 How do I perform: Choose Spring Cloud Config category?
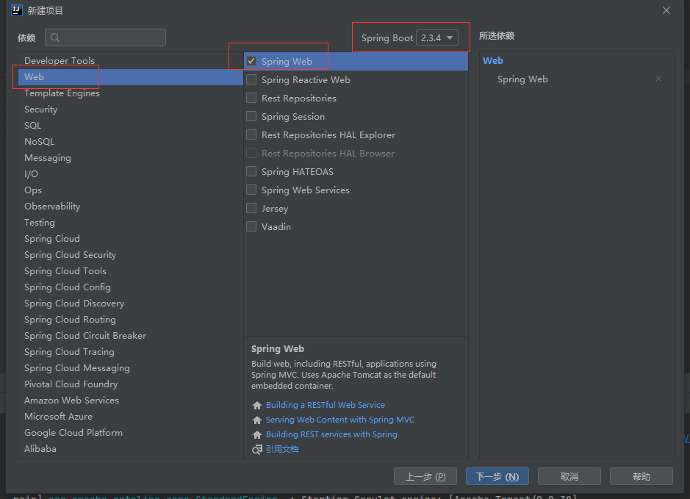coord(131,287)
